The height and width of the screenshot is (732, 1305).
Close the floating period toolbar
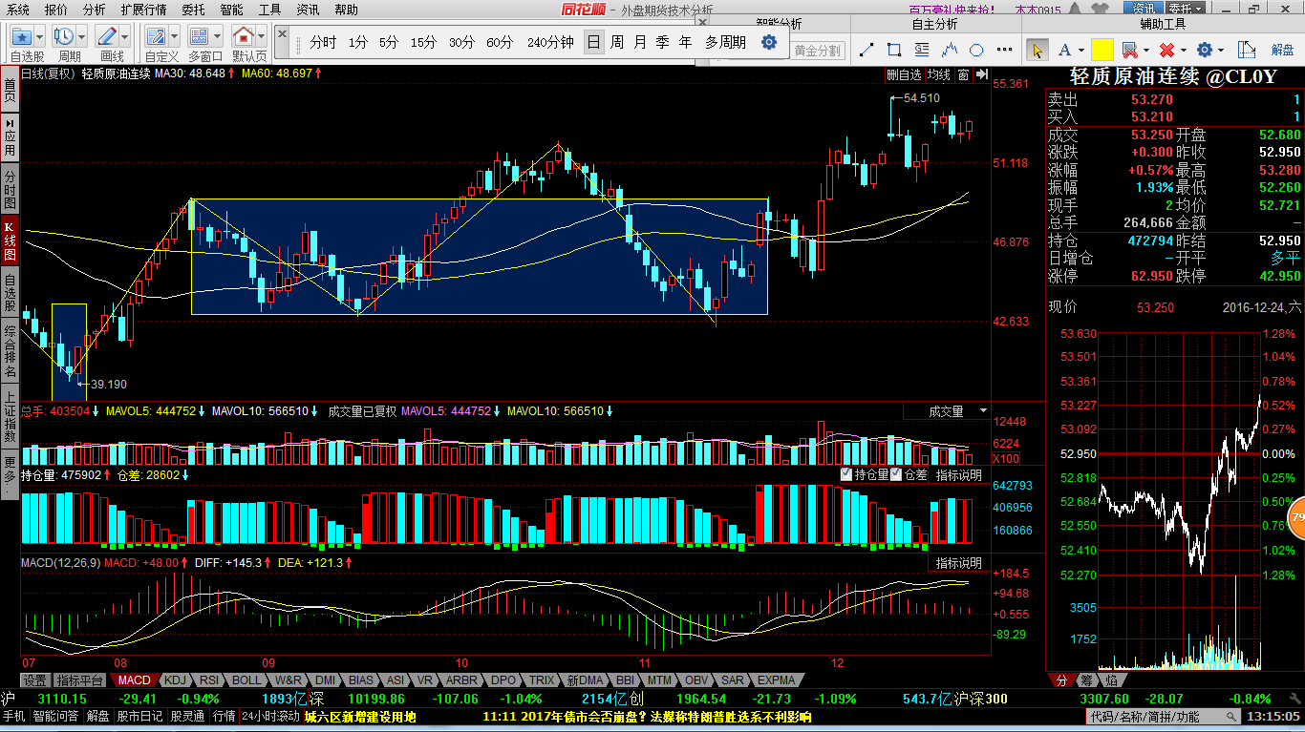[x=282, y=34]
